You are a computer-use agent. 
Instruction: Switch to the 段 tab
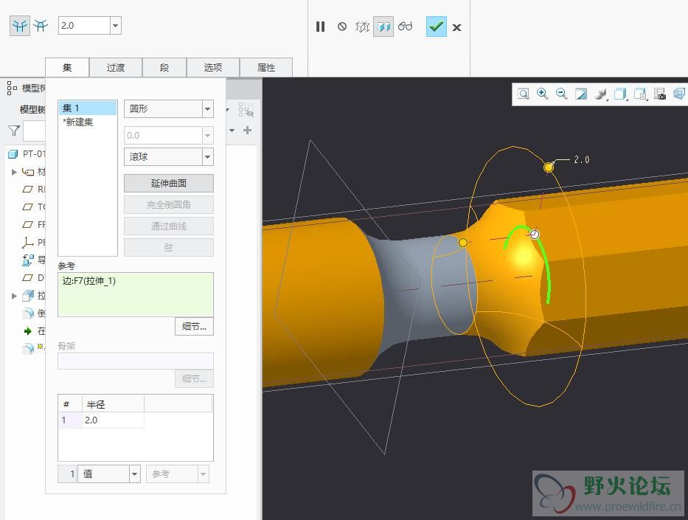coord(164,68)
